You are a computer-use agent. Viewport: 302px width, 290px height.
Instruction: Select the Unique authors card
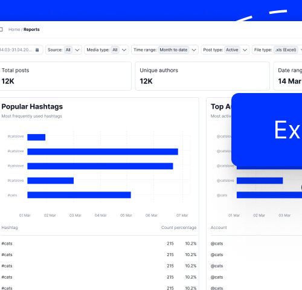point(202,76)
